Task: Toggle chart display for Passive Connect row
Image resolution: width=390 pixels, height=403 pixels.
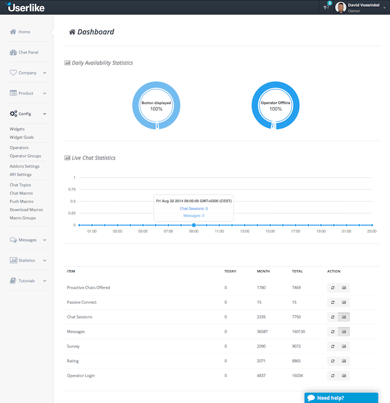Action: pyautogui.click(x=344, y=302)
